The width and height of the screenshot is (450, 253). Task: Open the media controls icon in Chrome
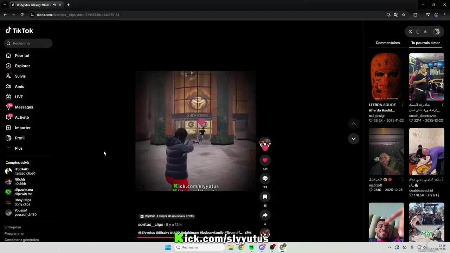(x=428, y=15)
